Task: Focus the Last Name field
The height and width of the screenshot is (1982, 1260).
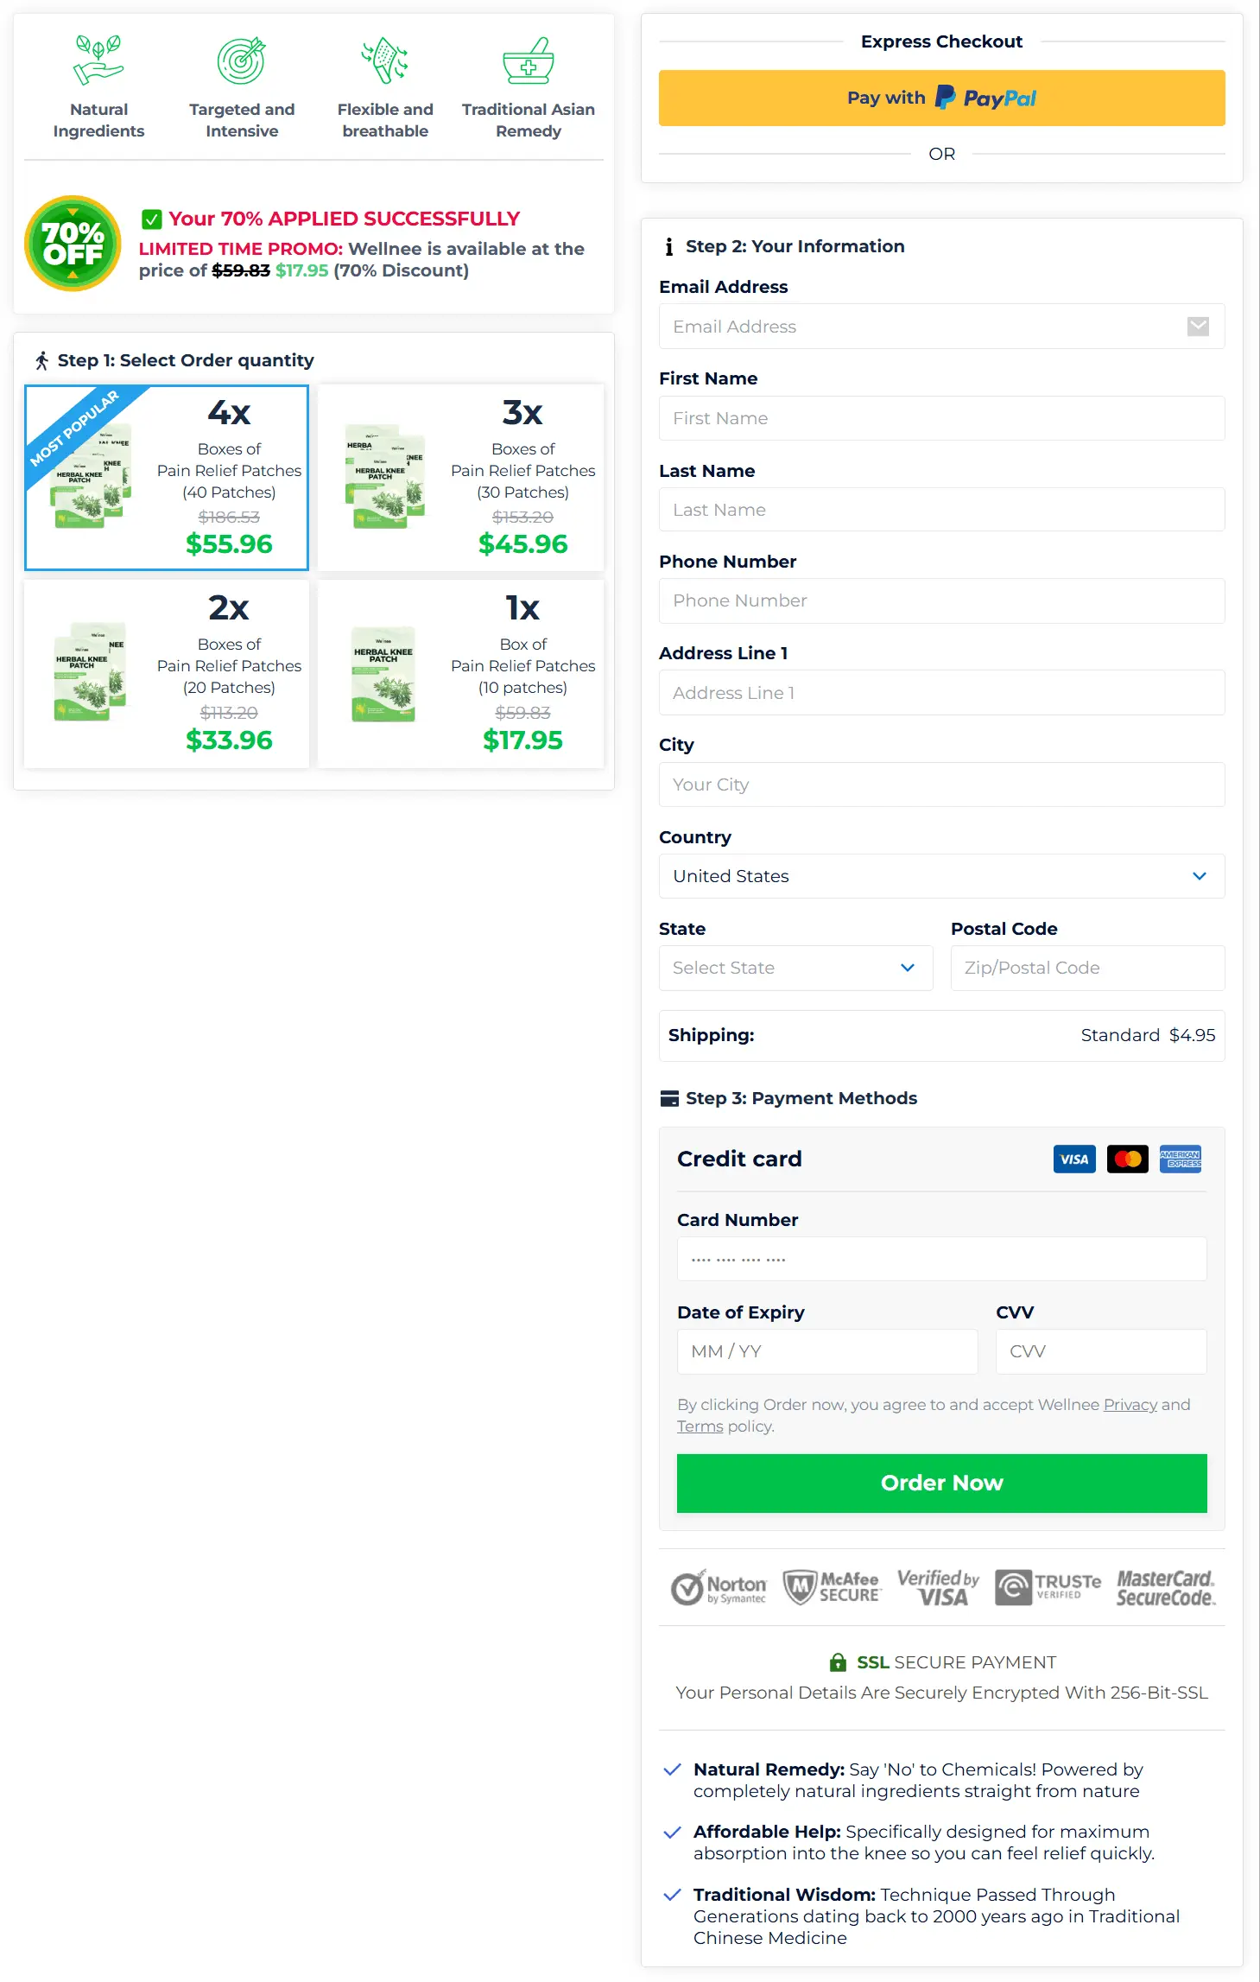Action: pyautogui.click(x=941, y=510)
